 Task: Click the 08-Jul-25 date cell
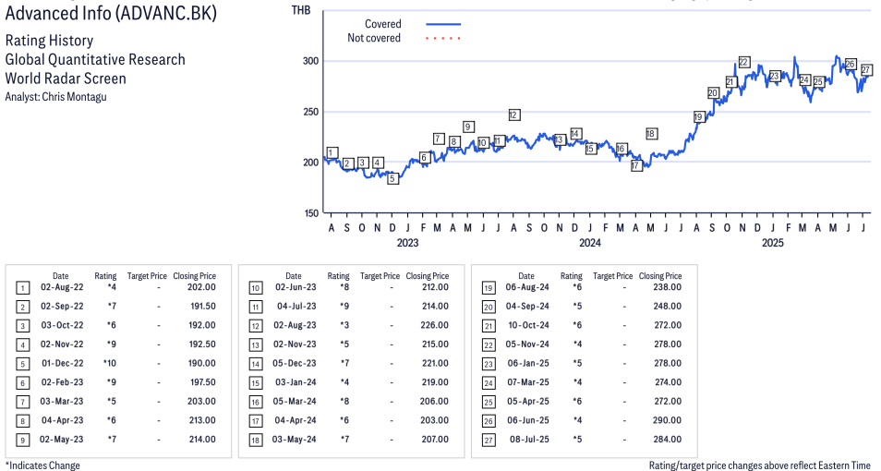[529, 439]
